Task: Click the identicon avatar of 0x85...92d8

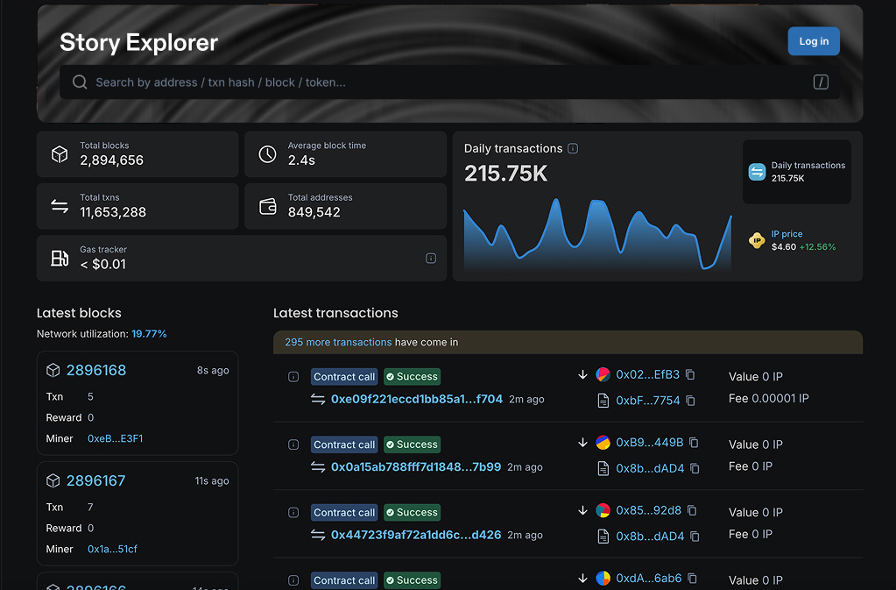Action: pyautogui.click(x=603, y=510)
